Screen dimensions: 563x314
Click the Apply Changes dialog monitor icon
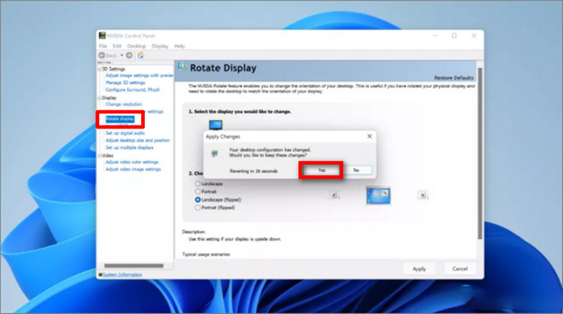tap(215, 153)
